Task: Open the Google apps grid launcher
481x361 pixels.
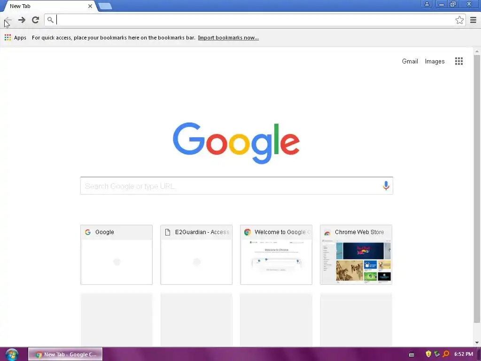Action: point(458,61)
